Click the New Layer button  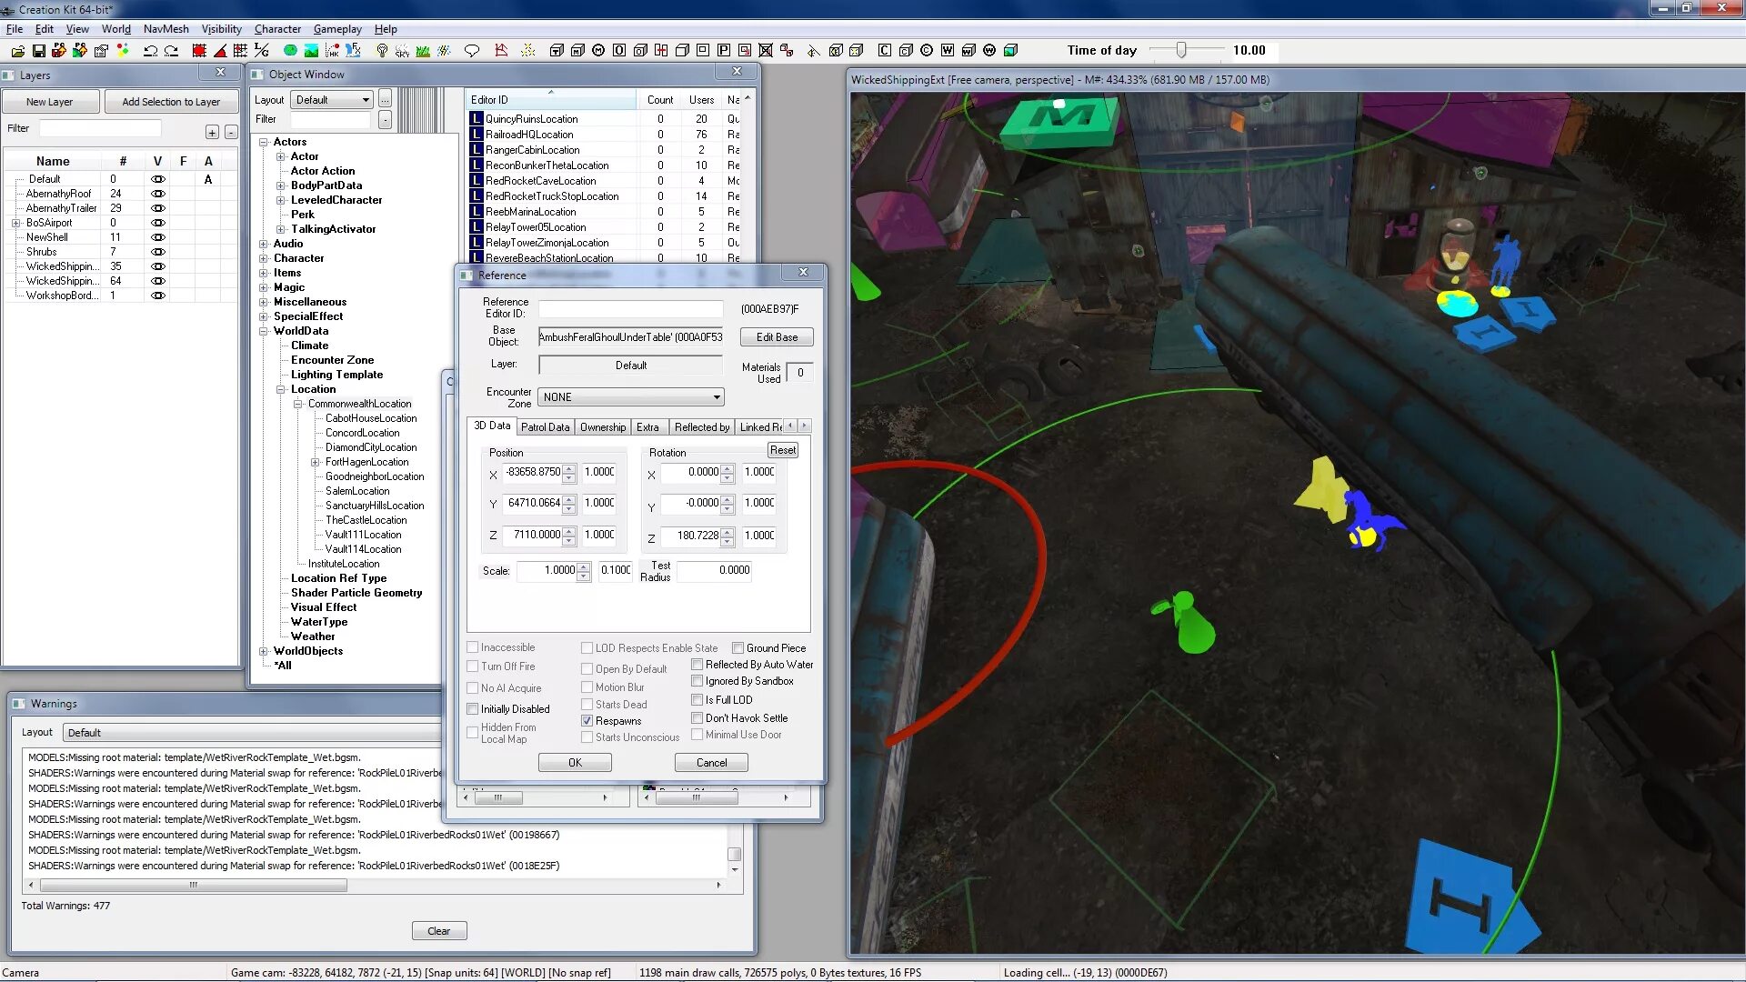point(49,102)
